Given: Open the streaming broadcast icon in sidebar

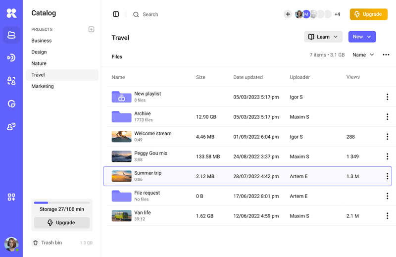Looking at the screenshot, I should coord(11,58).
